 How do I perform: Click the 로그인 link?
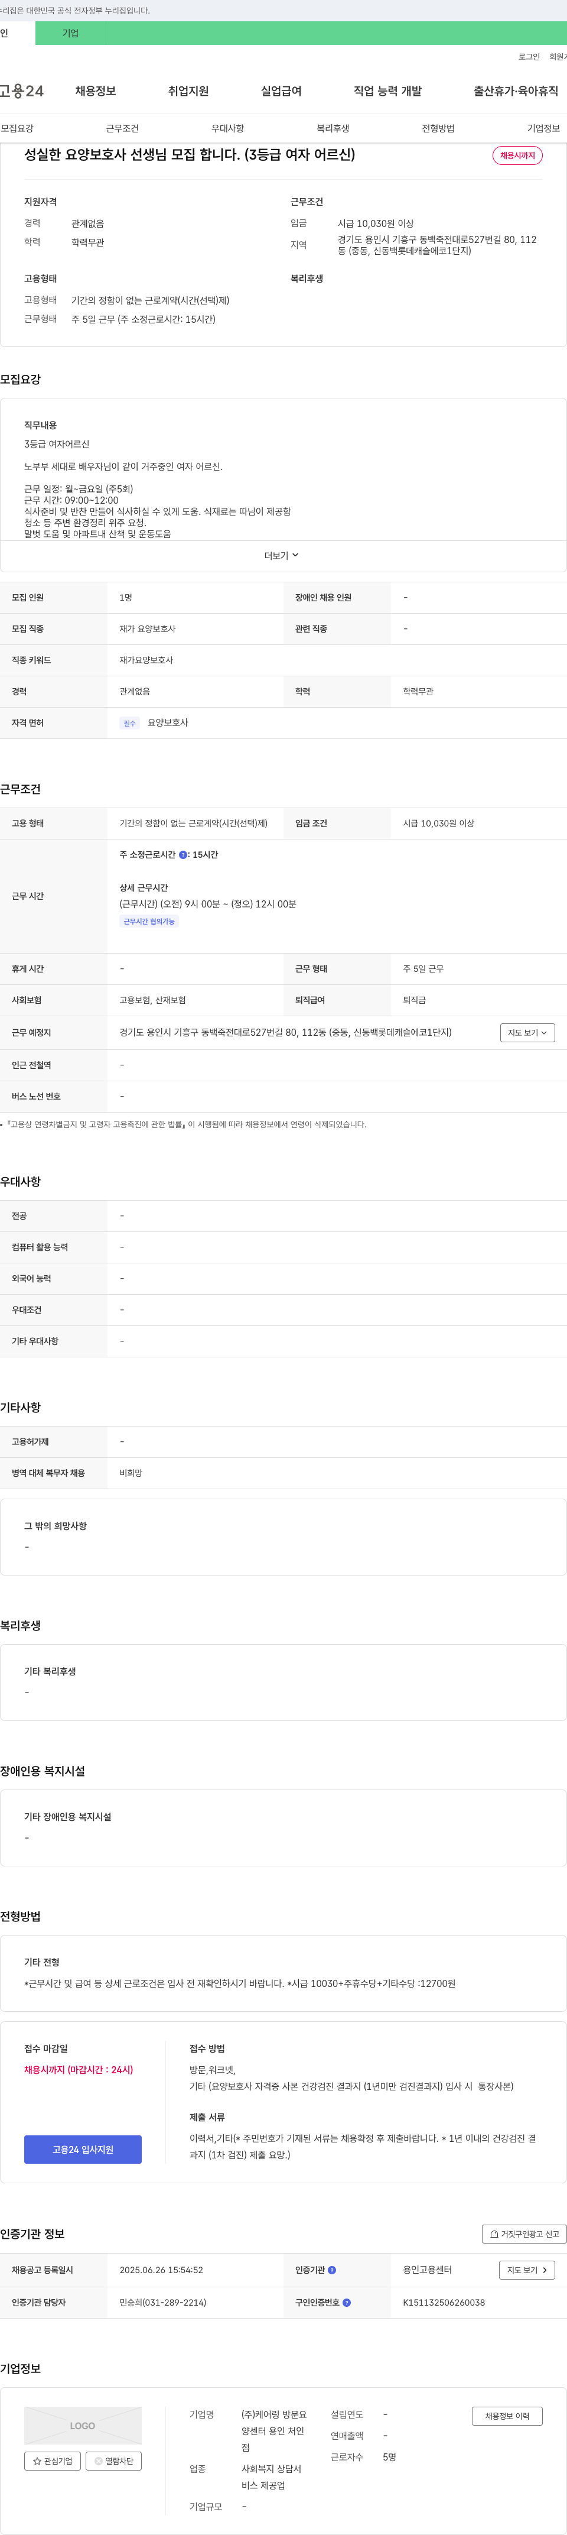(x=529, y=57)
